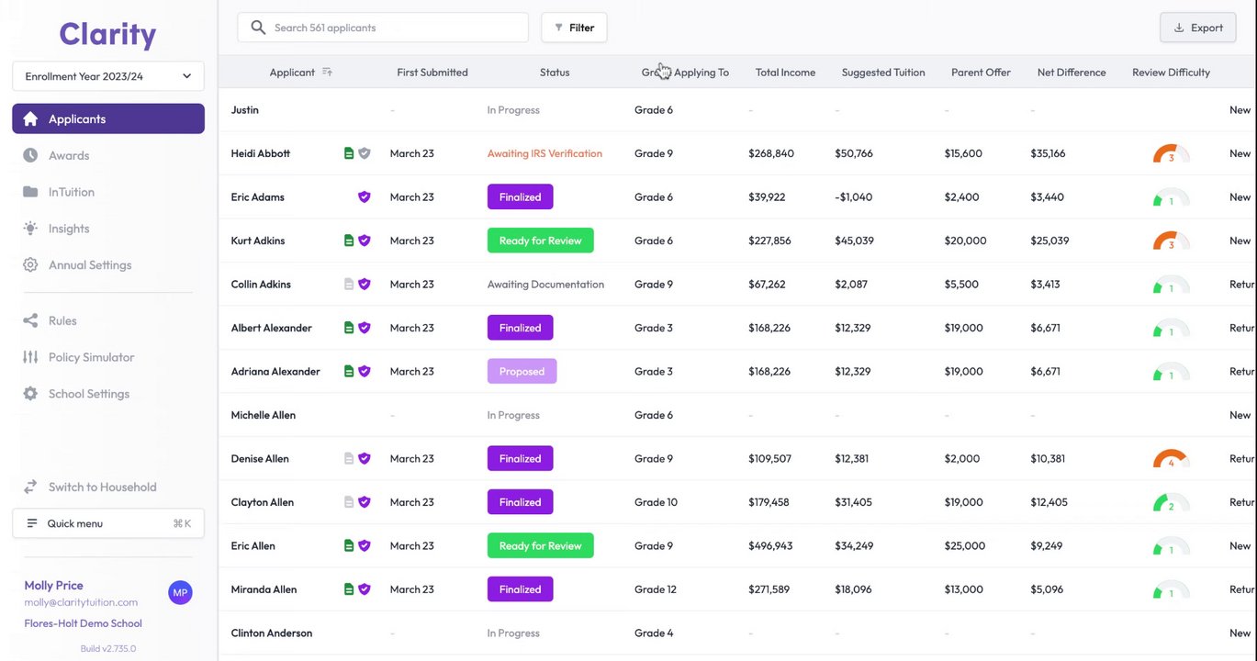1257x661 pixels.
Task: Open Kurt Adkins' Ready for Review status
Action: pos(540,241)
